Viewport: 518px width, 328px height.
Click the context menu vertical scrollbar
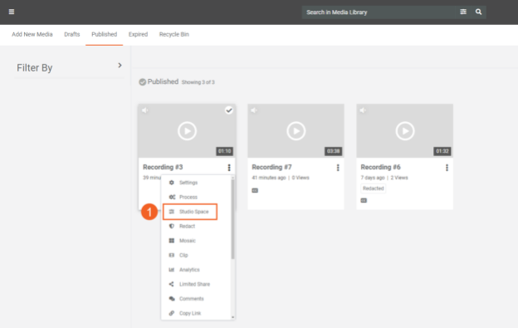[x=233, y=219]
